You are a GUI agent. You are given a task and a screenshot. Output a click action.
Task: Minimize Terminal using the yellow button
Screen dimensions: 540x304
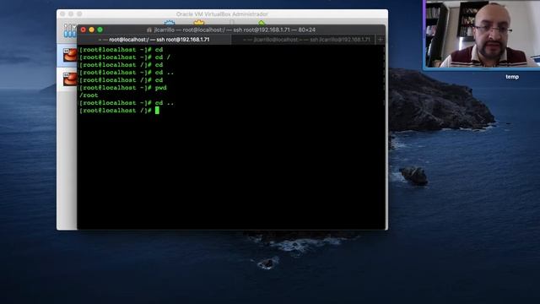point(92,30)
